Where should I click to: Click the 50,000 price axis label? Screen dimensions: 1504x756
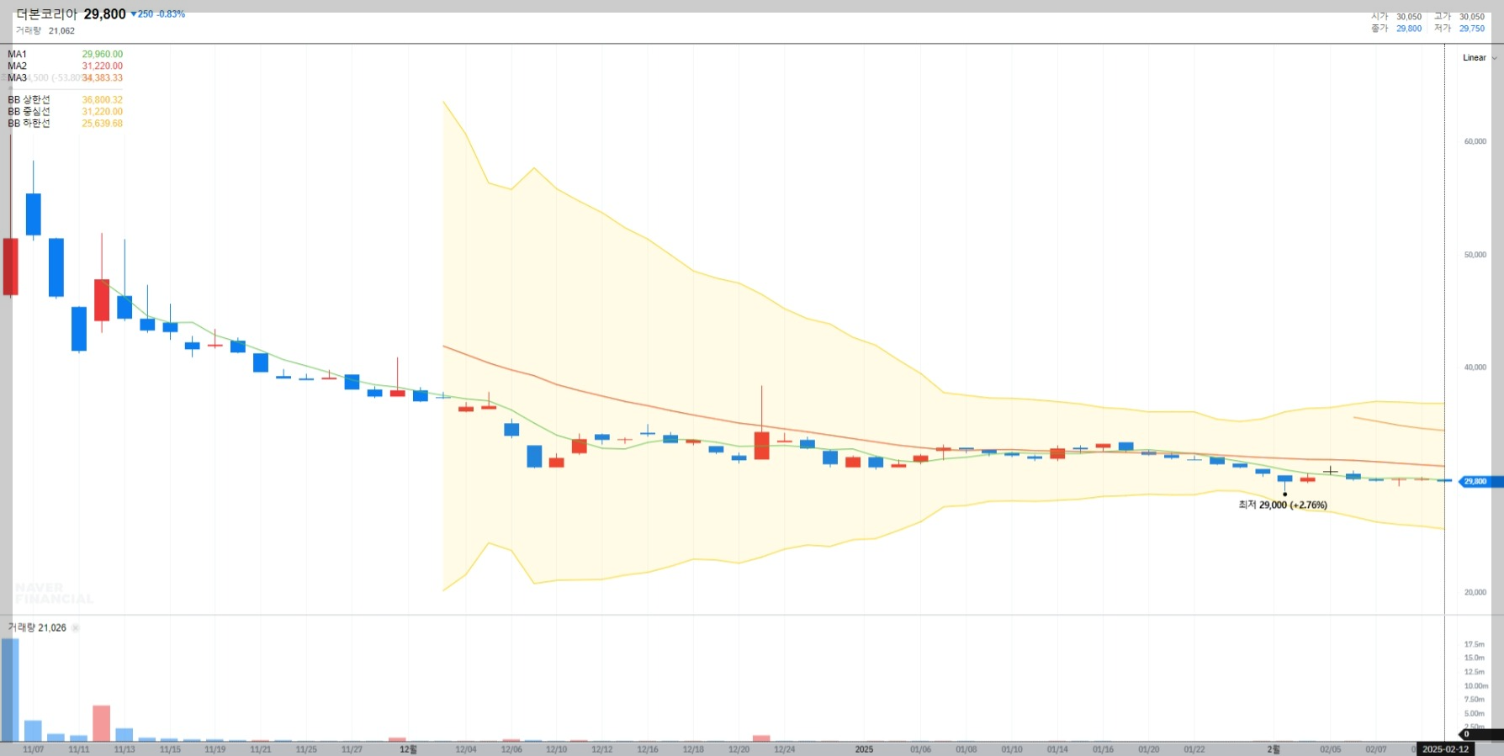(1475, 255)
